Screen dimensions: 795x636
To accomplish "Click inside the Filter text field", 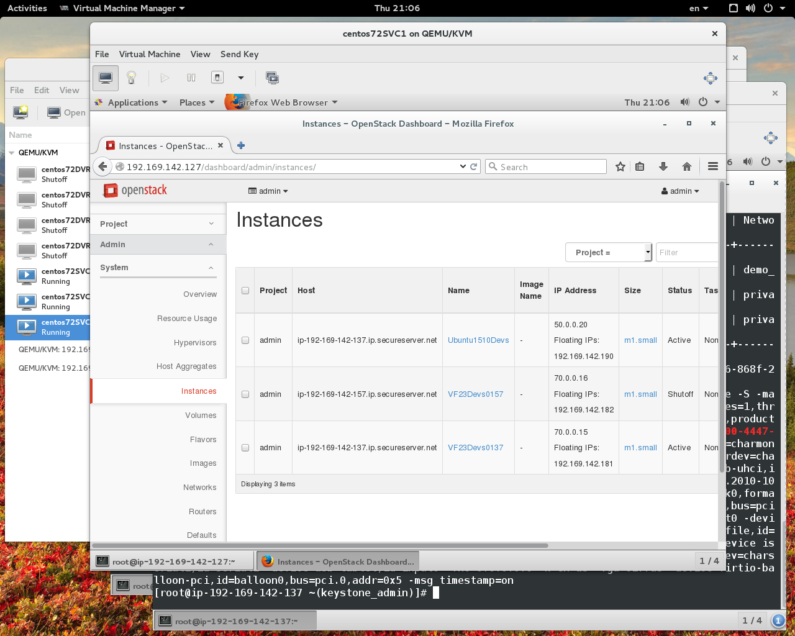I will pyautogui.click(x=686, y=252).
